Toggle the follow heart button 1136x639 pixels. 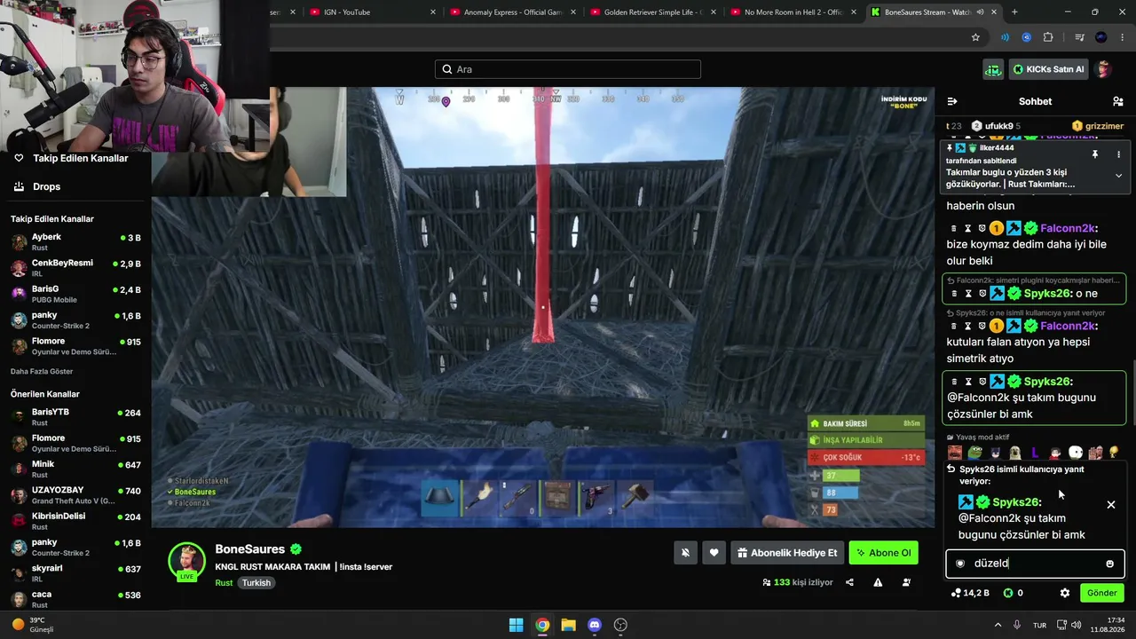[714, 553]
